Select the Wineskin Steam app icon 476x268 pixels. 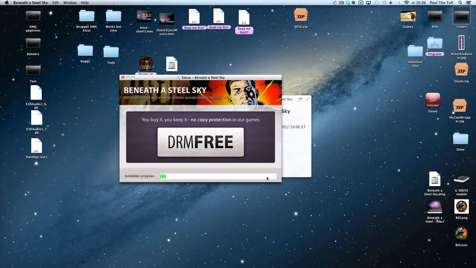433,100
